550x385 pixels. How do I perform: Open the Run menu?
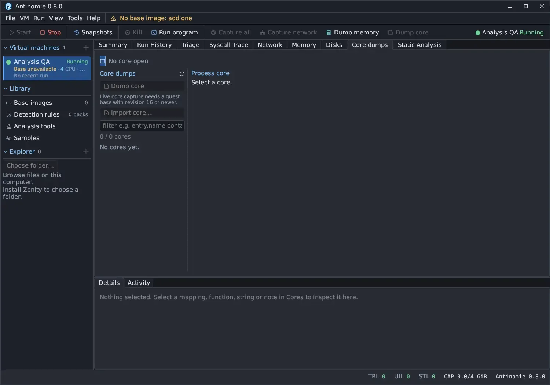point(39,18)
